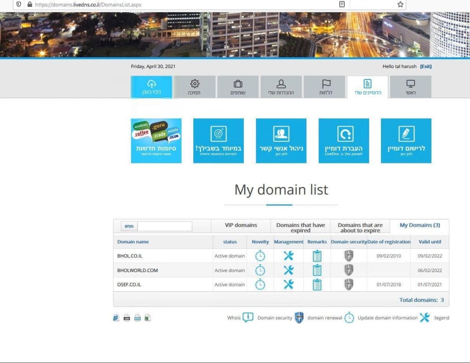Click the Excel export icon below table
Viewport: 470px width, 363px height.
148,318
